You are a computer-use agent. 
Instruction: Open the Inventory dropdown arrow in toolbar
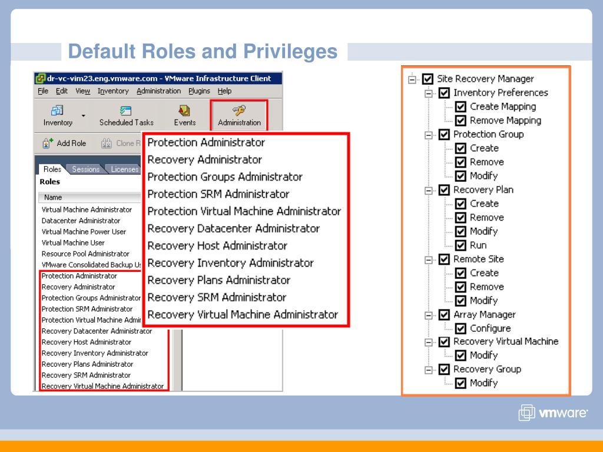(83, 115)
